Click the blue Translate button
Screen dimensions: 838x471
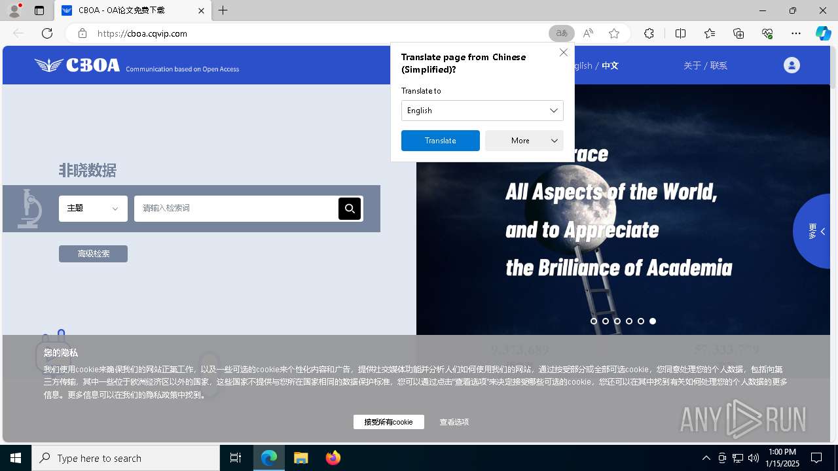point(441,141)
